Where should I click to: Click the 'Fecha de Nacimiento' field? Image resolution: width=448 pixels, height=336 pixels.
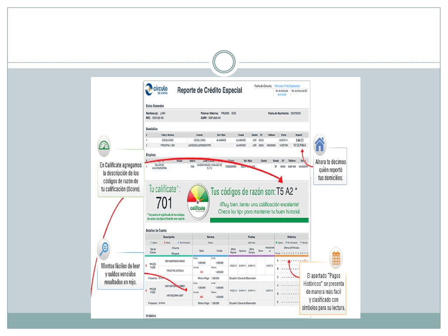click(284, 113)
